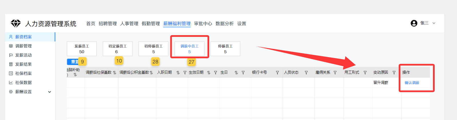
Task: Open the user avatar icon for 张三
Action: point(414,23)
